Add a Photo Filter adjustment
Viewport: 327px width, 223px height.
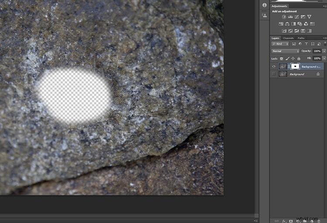300,24
